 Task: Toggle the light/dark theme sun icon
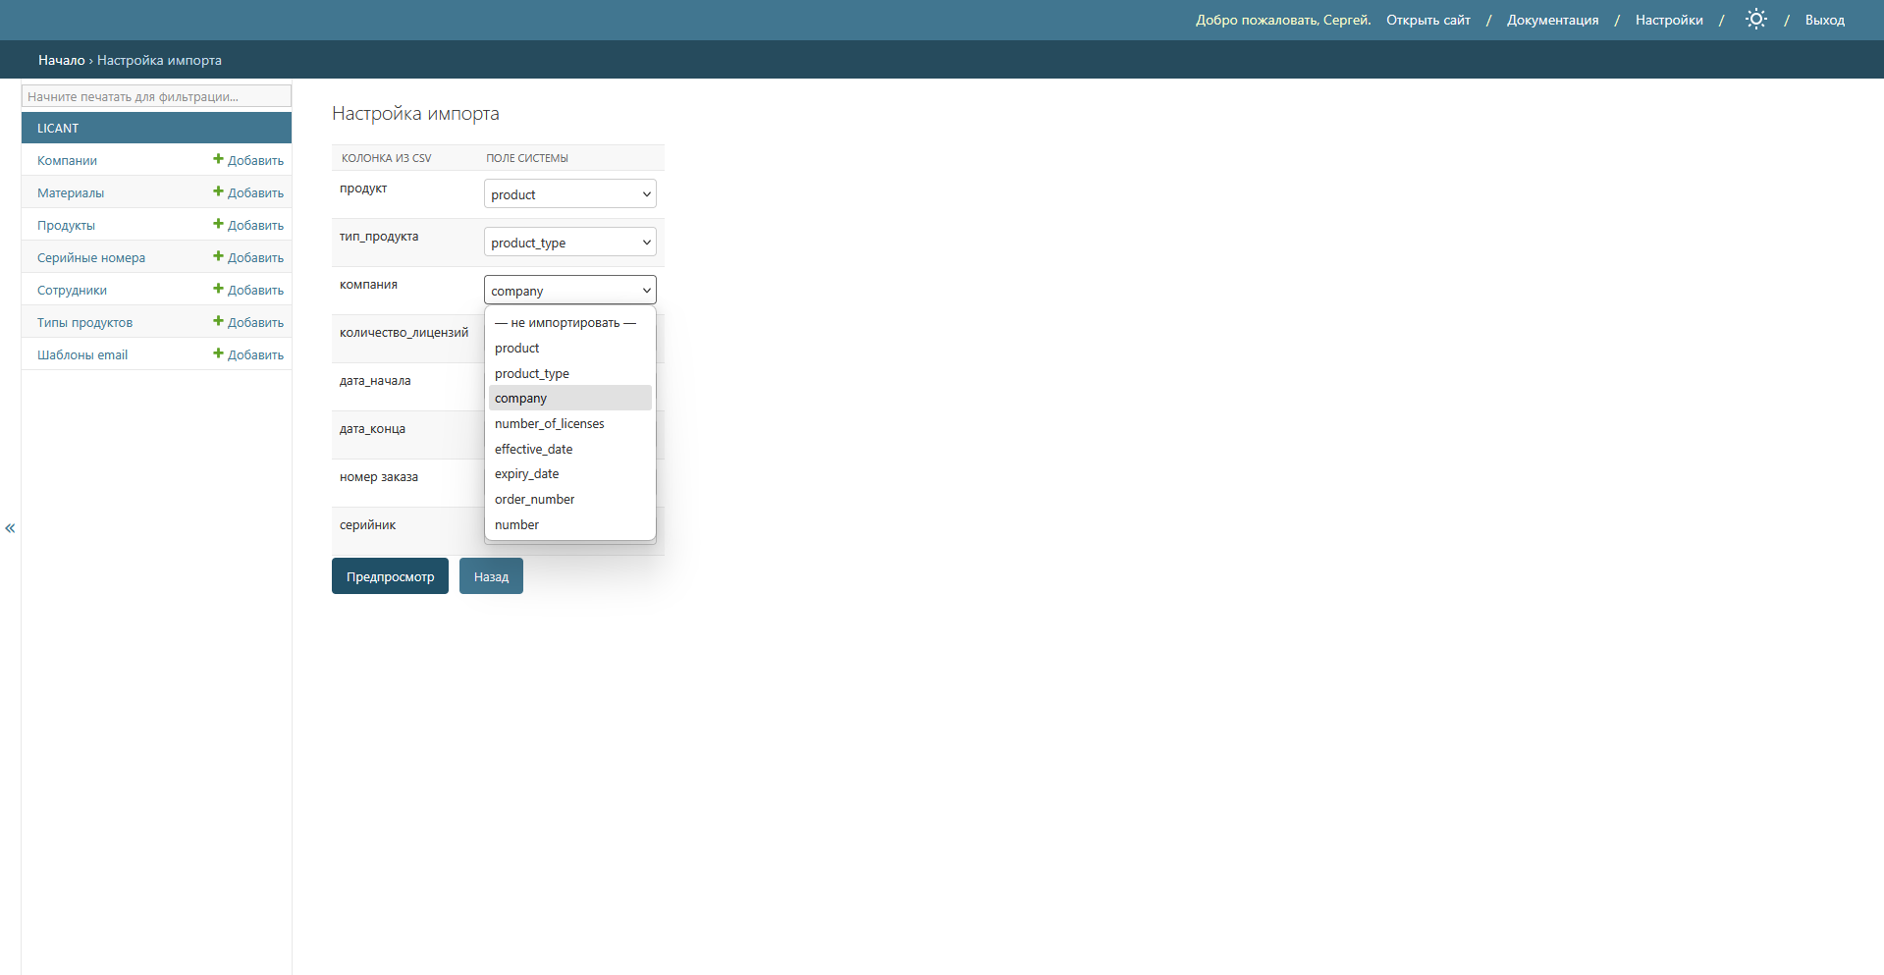point(1755,20)
